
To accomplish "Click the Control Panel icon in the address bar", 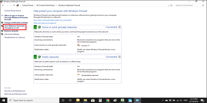I will pyautogui.click(x=18, y=5).
